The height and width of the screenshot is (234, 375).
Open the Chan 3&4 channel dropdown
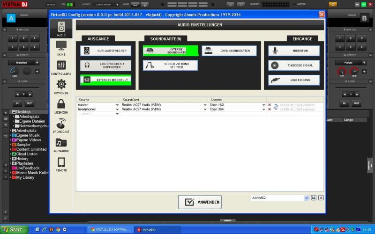coord(263,110)
